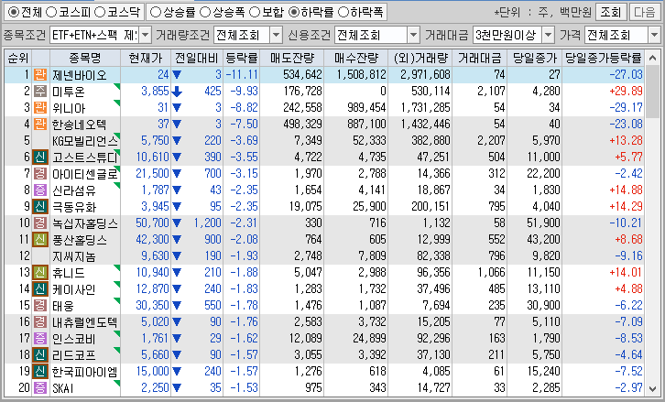Select the 하락률 radio button
This screenshot has height=402, width=665.
[x=293, y=12]
